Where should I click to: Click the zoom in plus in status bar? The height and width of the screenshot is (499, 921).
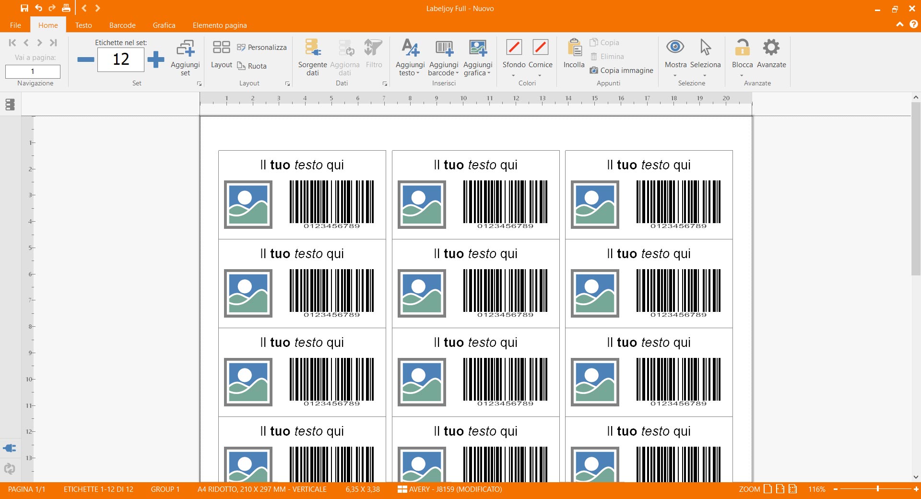click(916, 489)
